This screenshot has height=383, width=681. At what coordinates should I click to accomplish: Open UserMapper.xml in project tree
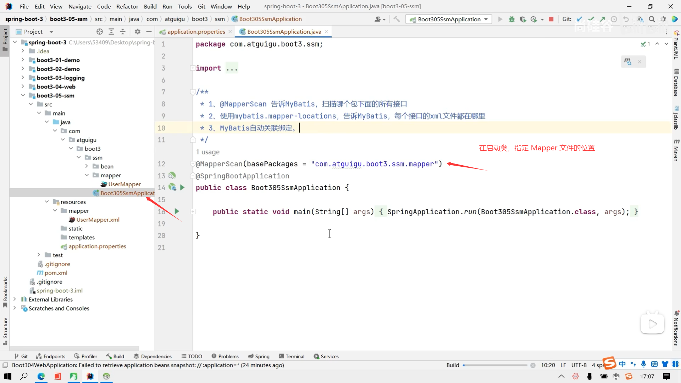(98, 220)
